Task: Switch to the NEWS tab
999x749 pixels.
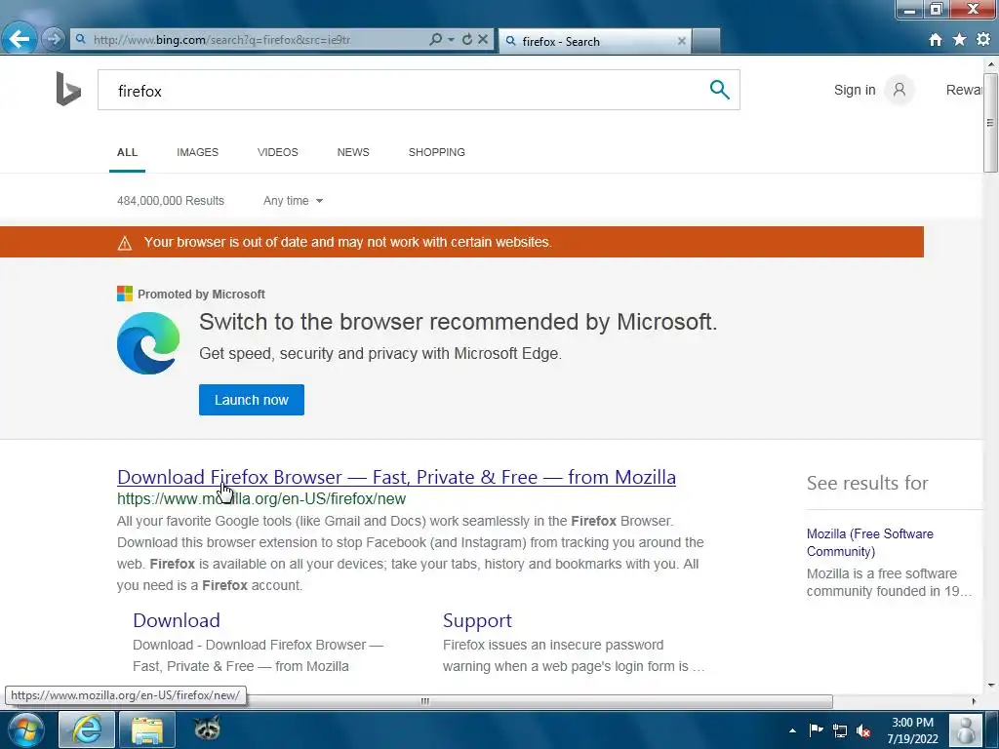Action: pyautogui.click(x=353, y=152)
